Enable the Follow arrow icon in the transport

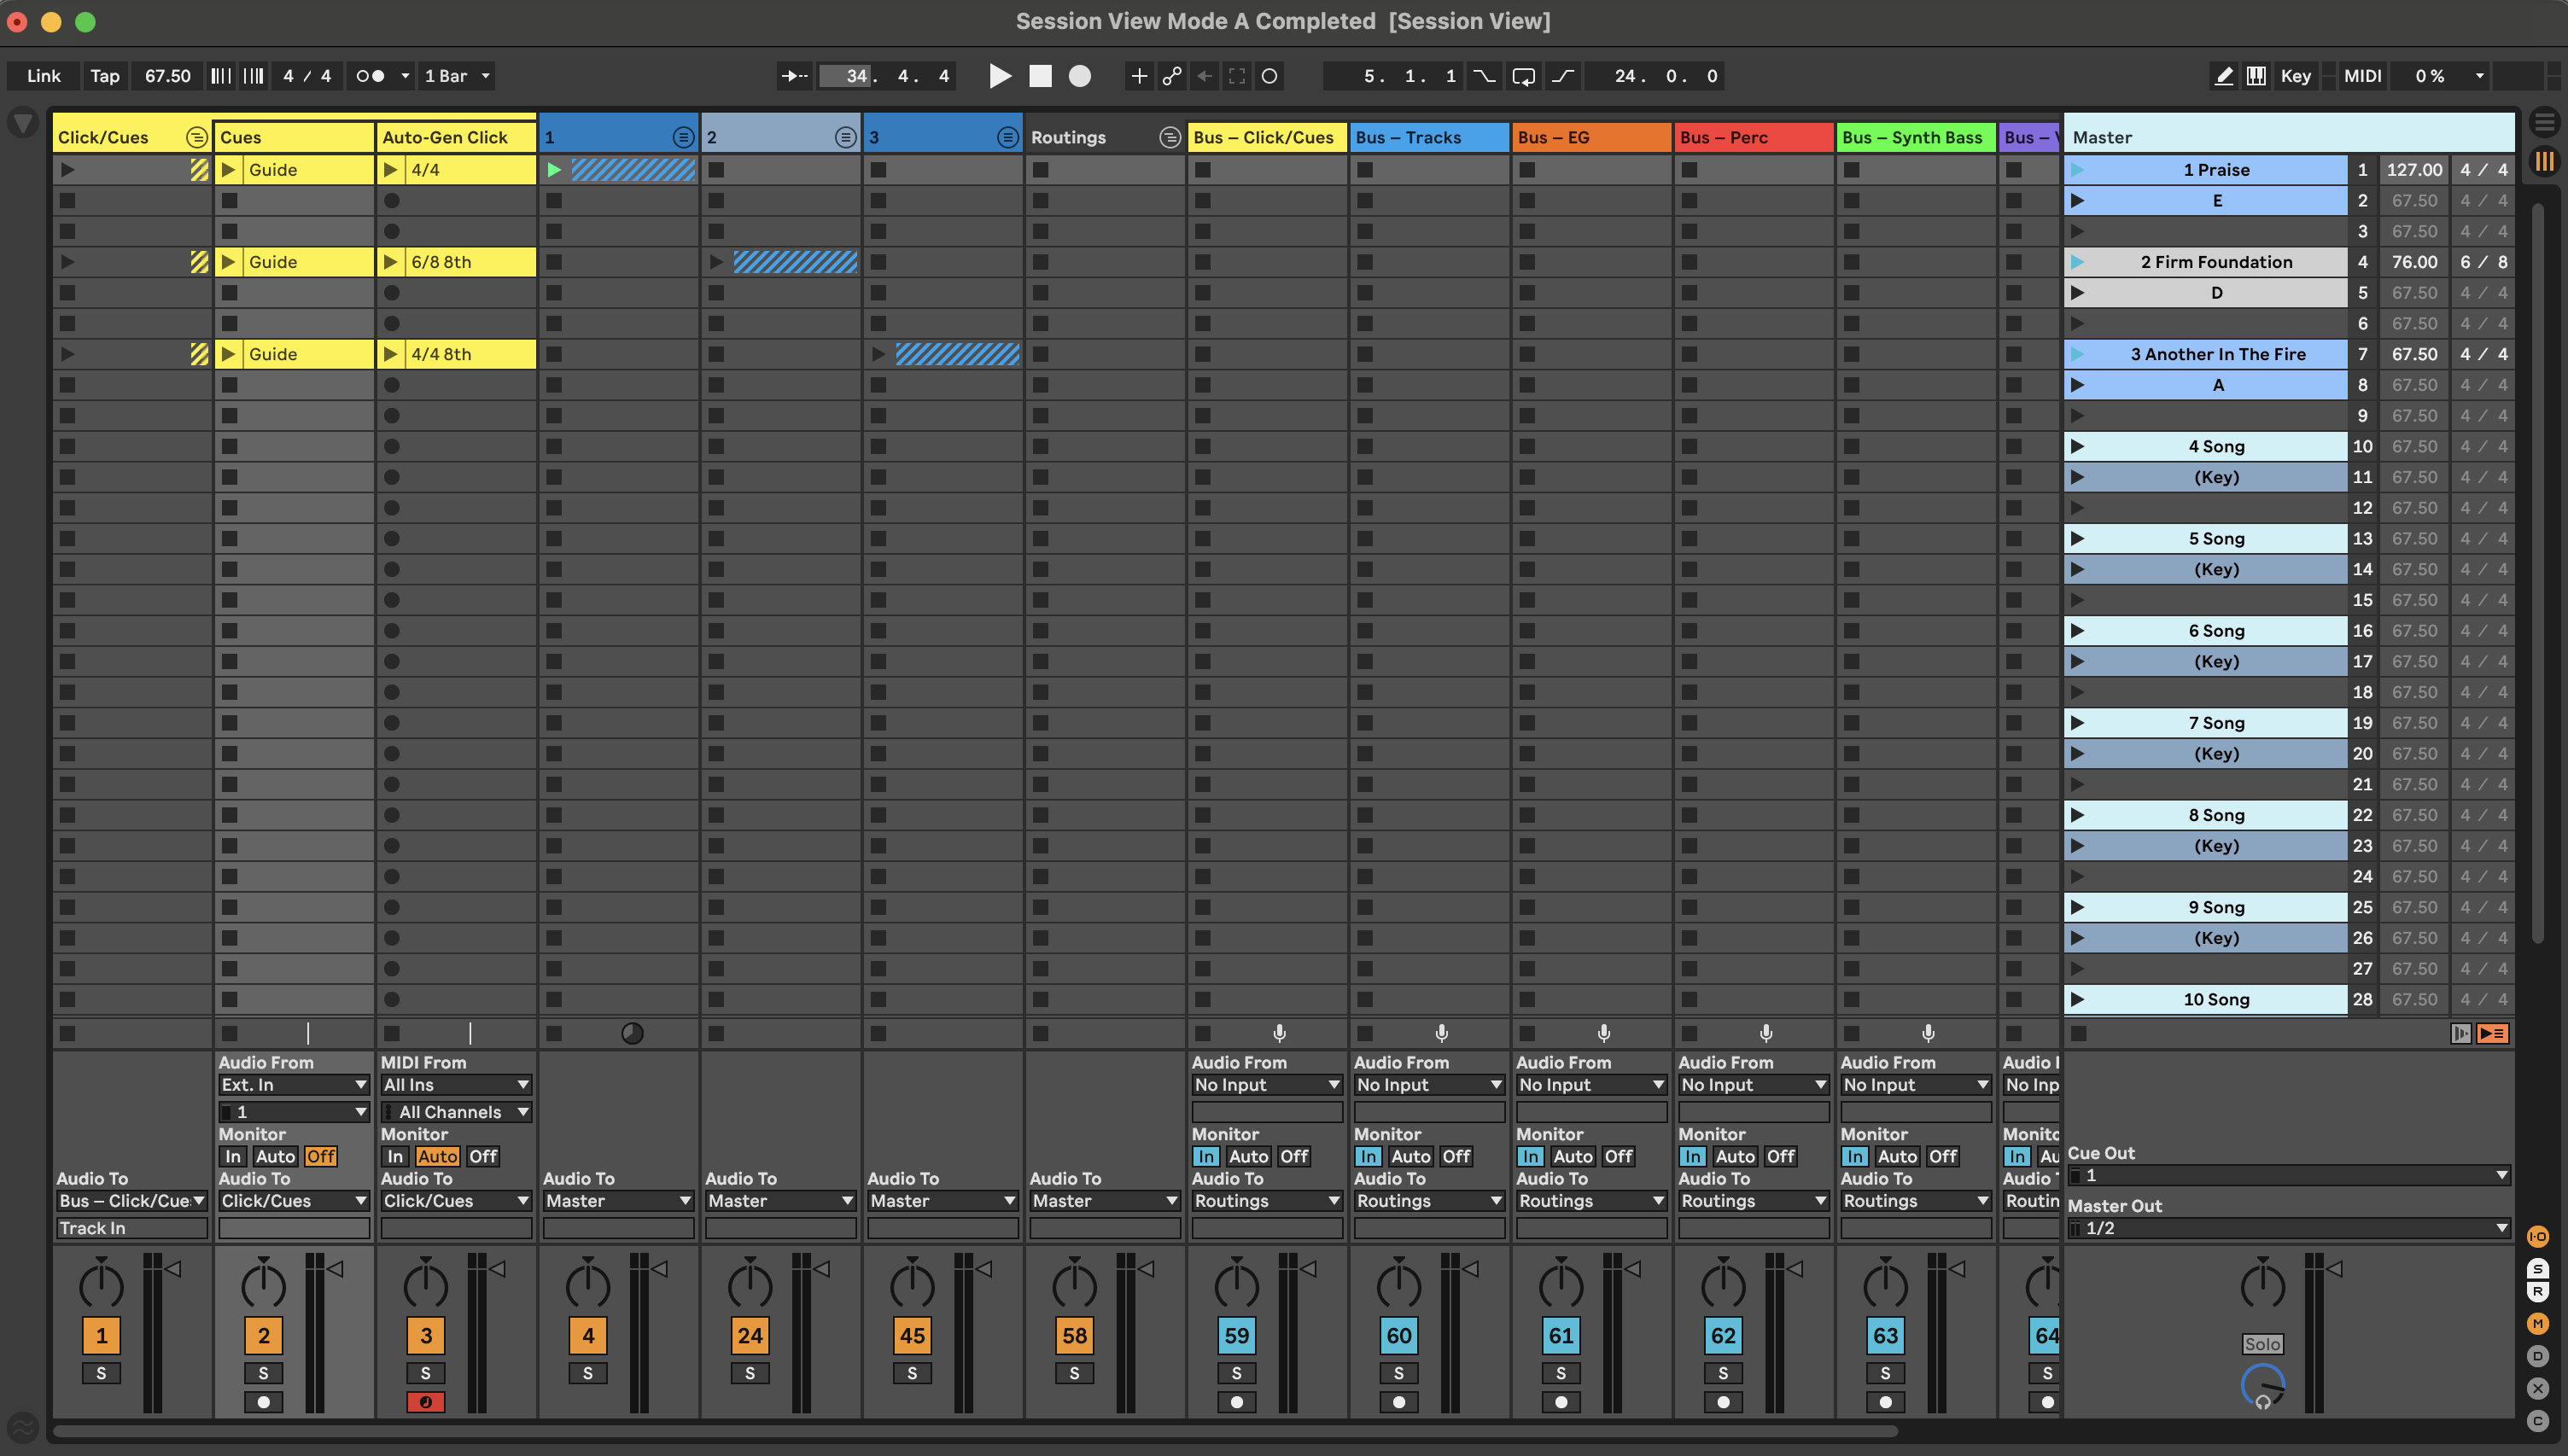(794, 75)
